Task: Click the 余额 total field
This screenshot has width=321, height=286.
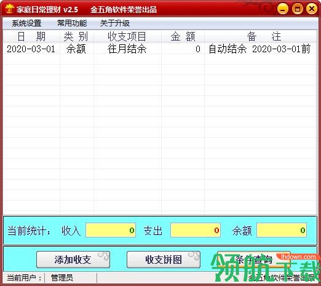Action: pos(282,230)
